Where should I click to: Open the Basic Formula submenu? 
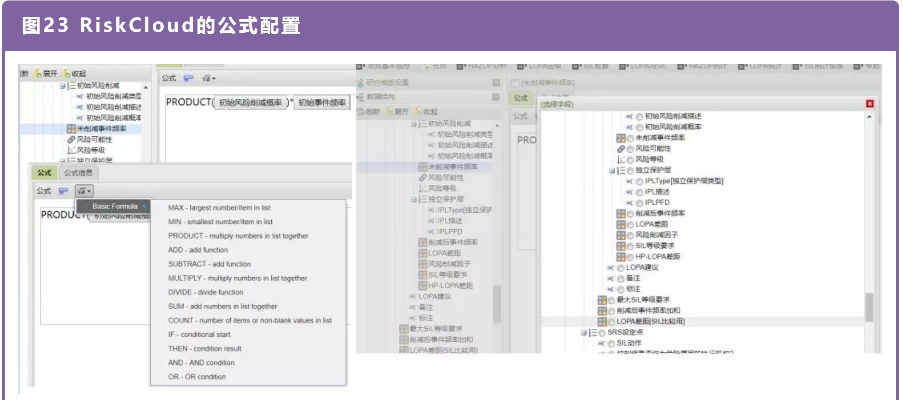(114, 206)
